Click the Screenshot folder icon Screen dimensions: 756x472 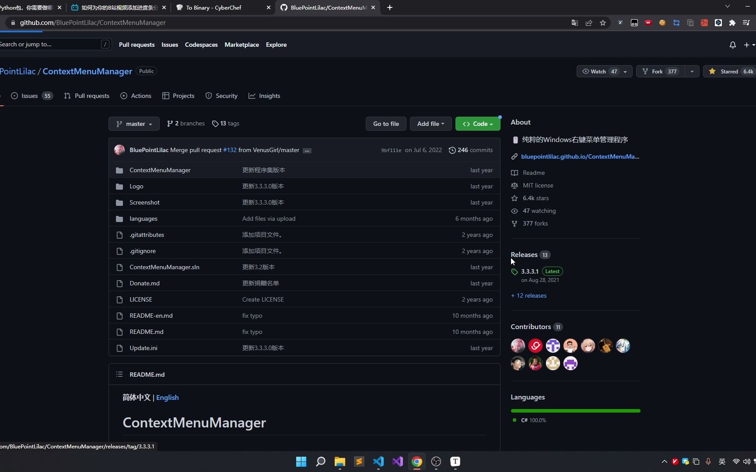point(119,202)
